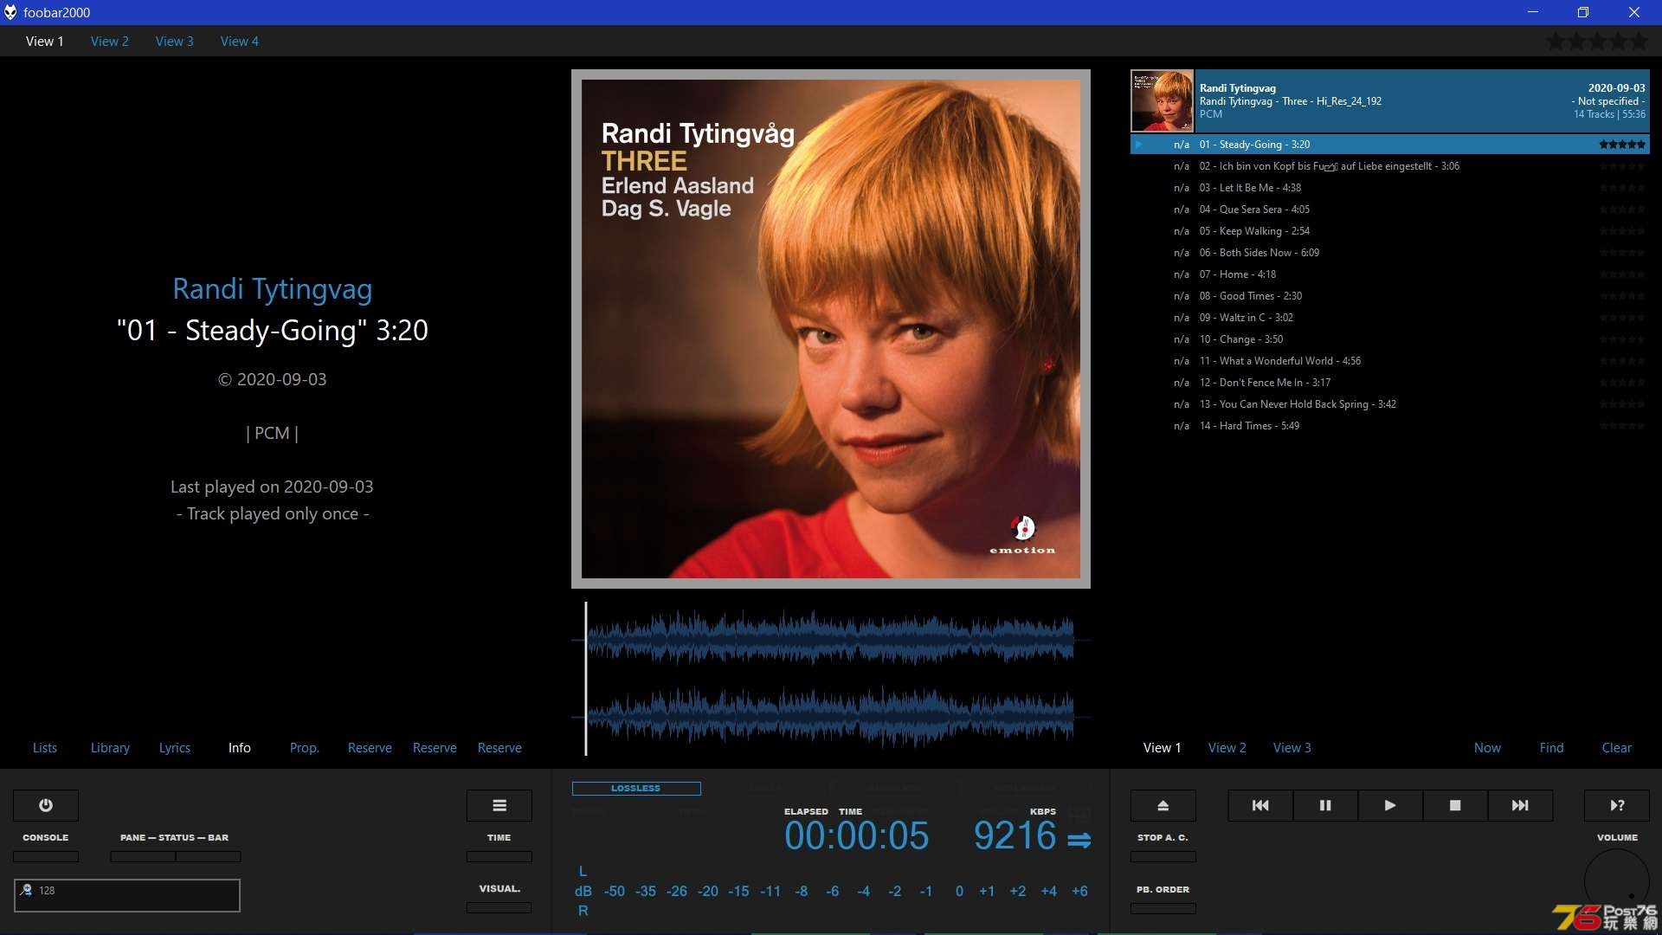Select track 05 - Keep Walking

pyautogui.click(x=1390, y=231)
